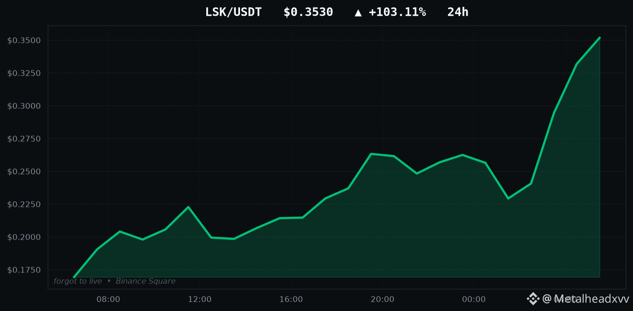
Task: Click the $0.3250 y-axis label
Action: pyautogui.click(x=24, y=73)
